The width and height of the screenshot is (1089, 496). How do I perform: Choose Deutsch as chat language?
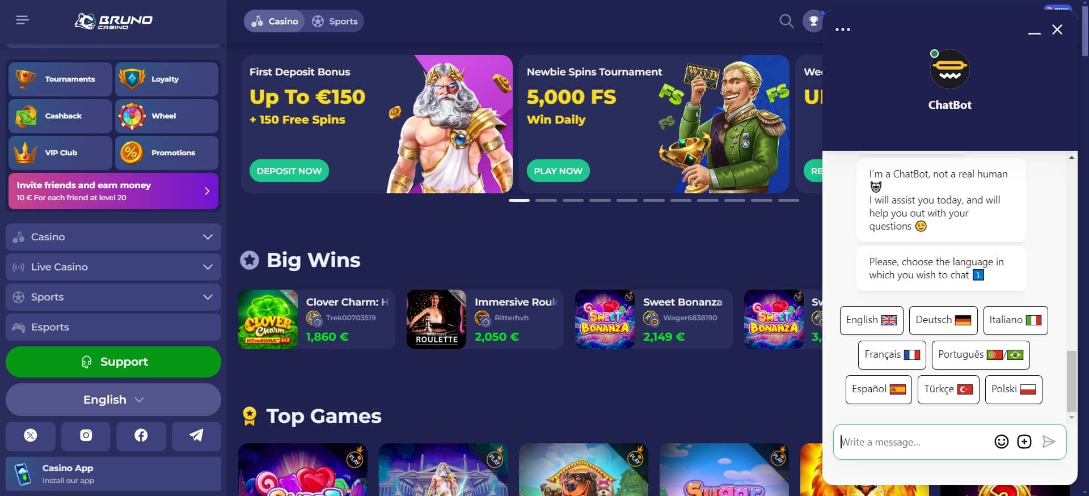[x=943, y=320]
